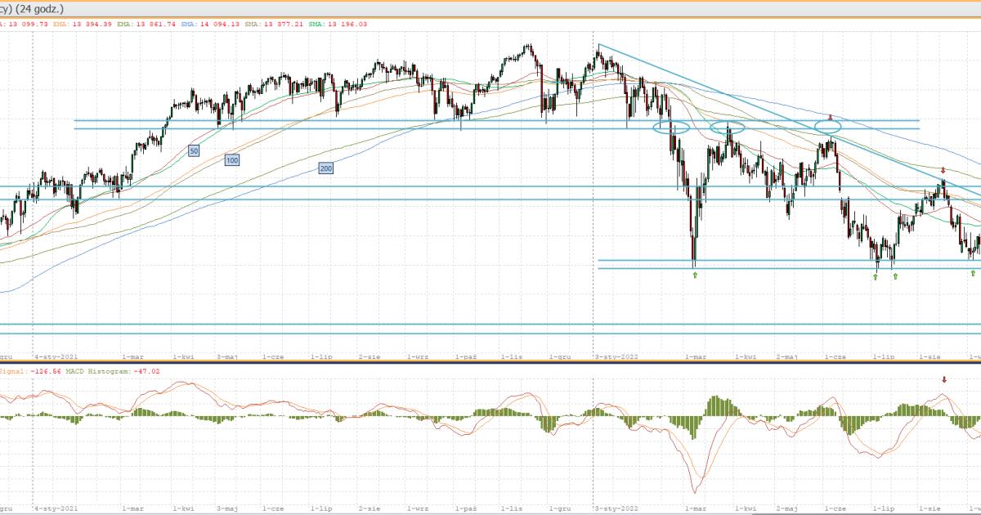Image resolution: width=981 pixels, height=515 pixels.
Task: Select the 100 moving average label box
Action: [x=232, y=160]
